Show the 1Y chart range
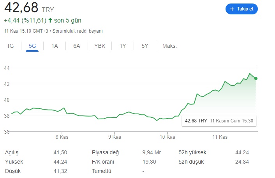Screen dimensions: 275x178 click(123, 46)
